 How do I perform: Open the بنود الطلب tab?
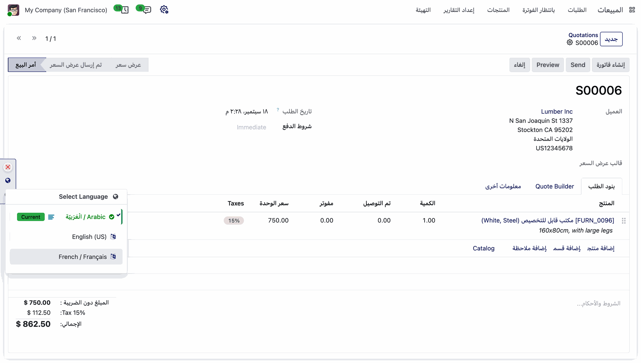coord(601,186)
